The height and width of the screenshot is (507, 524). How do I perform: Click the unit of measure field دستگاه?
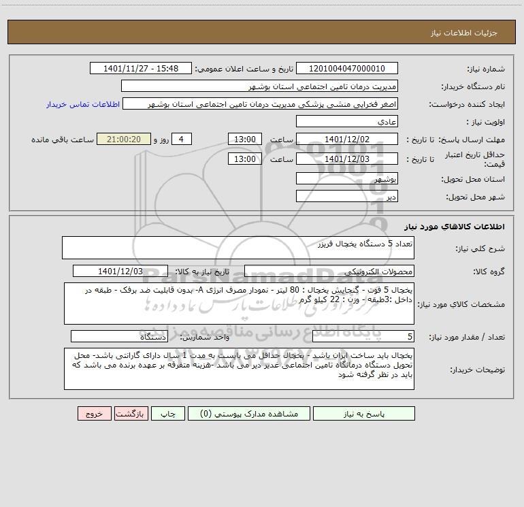click(x=119, y=337)
